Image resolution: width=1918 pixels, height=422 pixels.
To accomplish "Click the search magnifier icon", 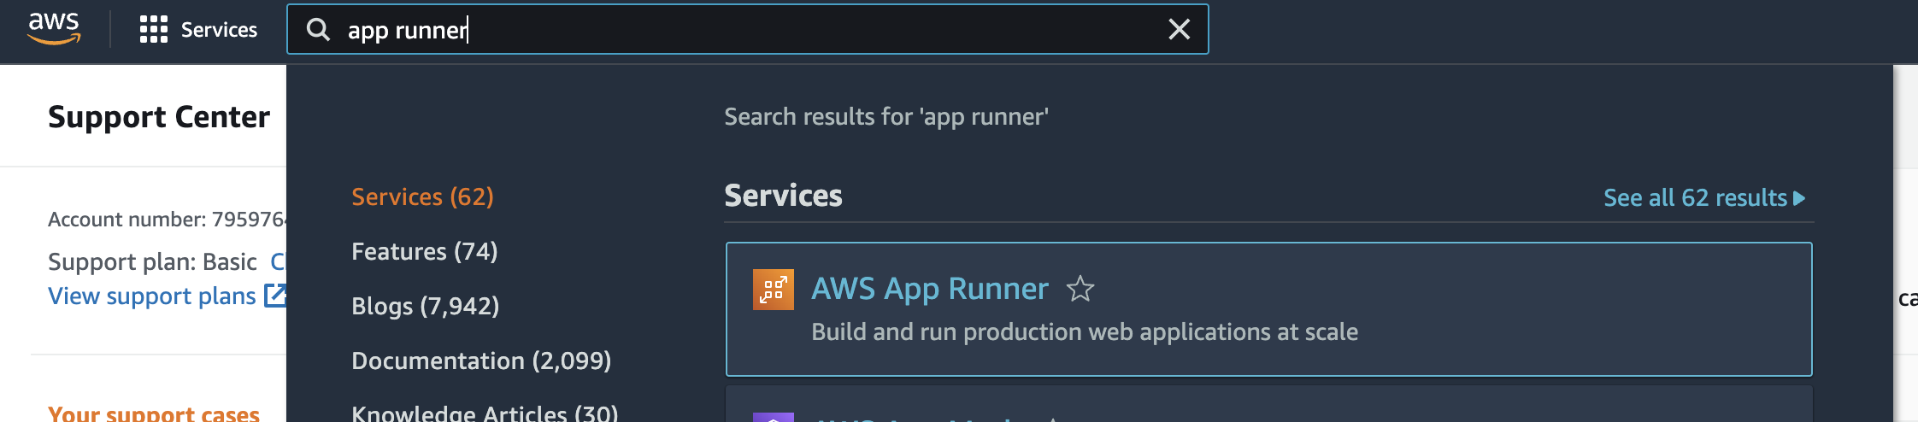I will (318, 30).
